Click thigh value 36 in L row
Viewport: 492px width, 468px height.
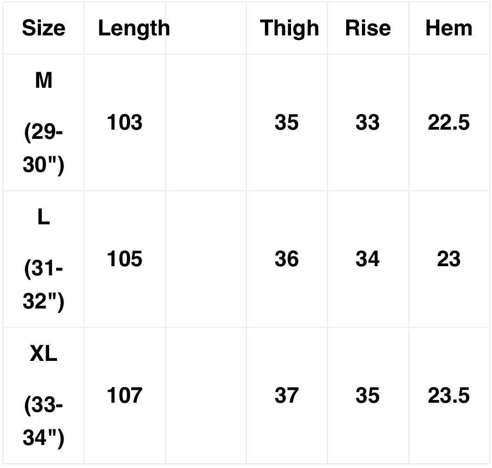287,259
